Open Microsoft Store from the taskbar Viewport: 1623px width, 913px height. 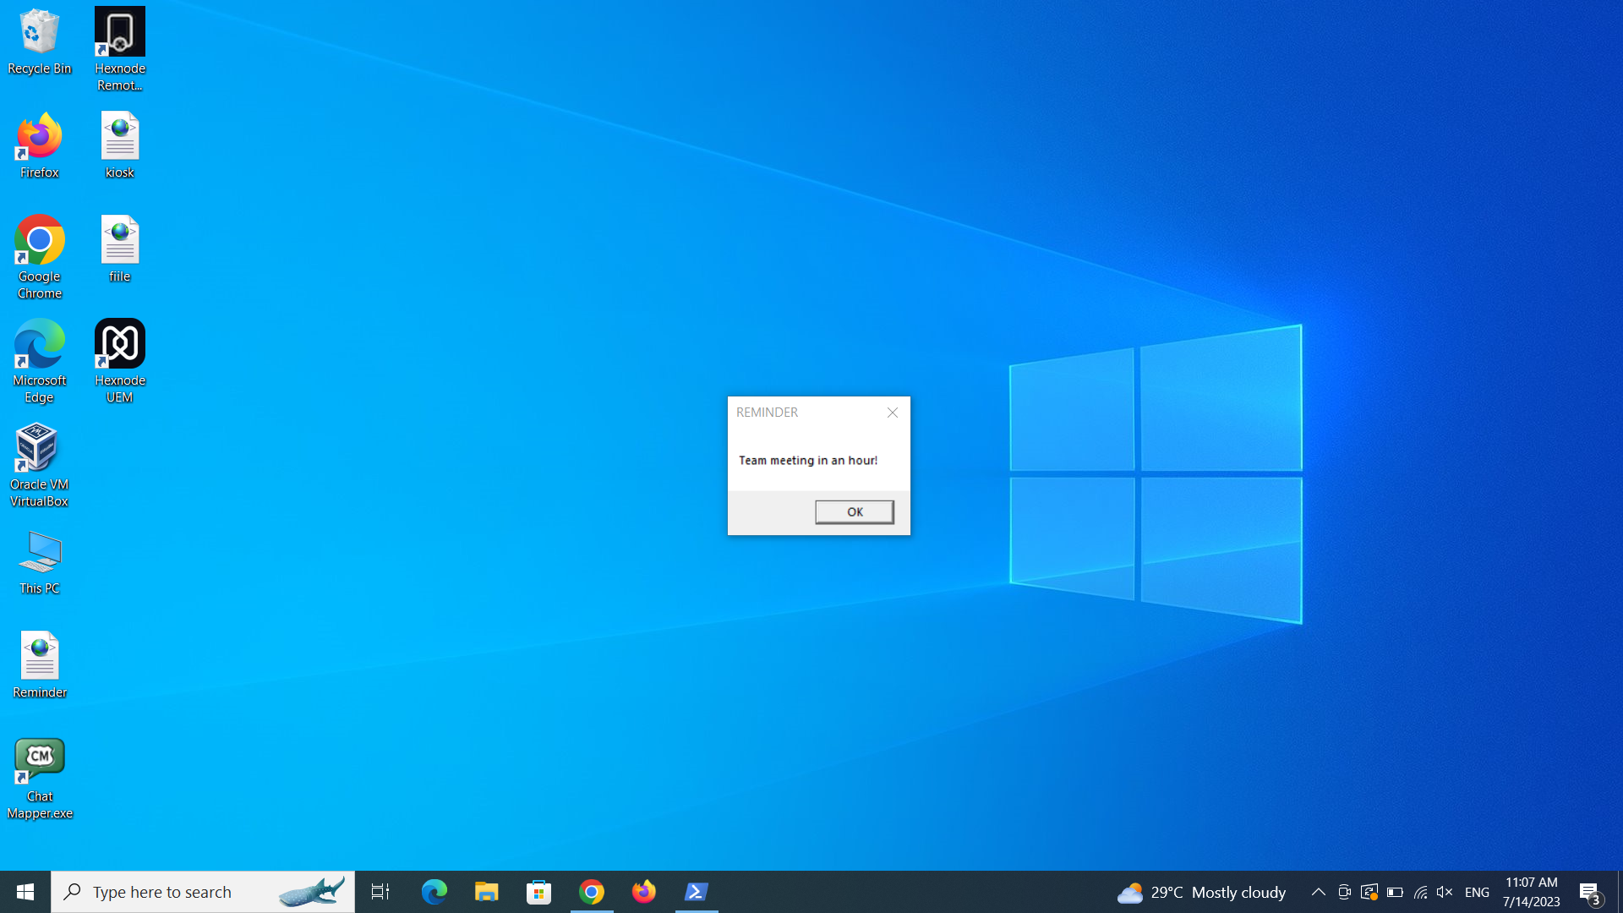538,892
